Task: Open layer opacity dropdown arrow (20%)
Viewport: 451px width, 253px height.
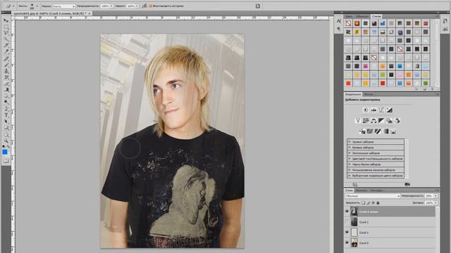Action: (435, 196)
